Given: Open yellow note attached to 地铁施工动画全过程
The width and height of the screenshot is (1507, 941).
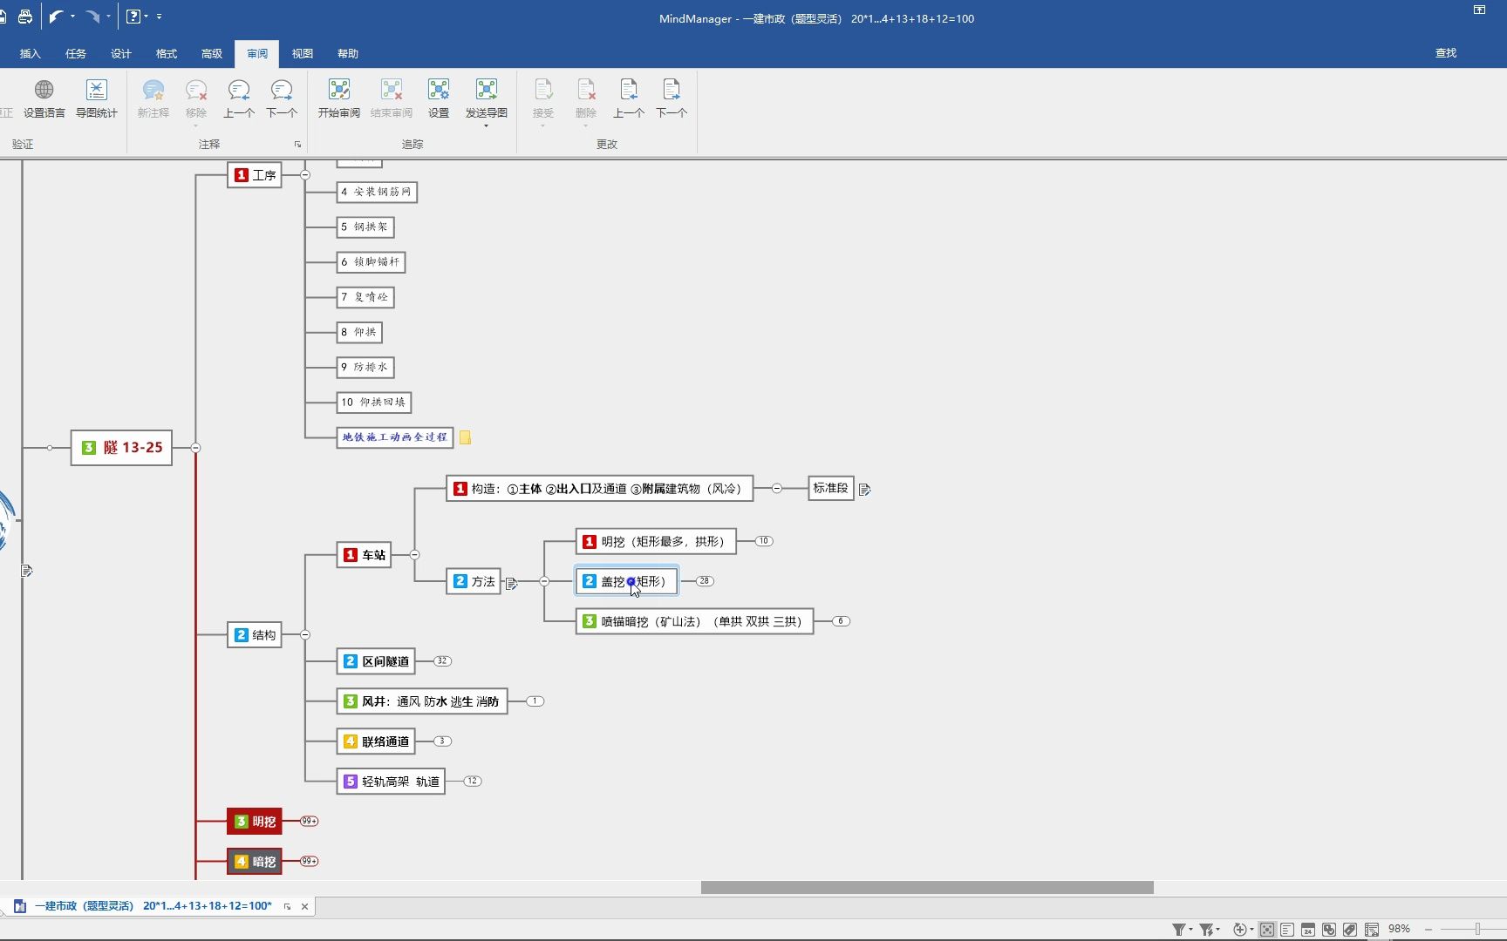Looking at the screenshot, I should 466,438.
